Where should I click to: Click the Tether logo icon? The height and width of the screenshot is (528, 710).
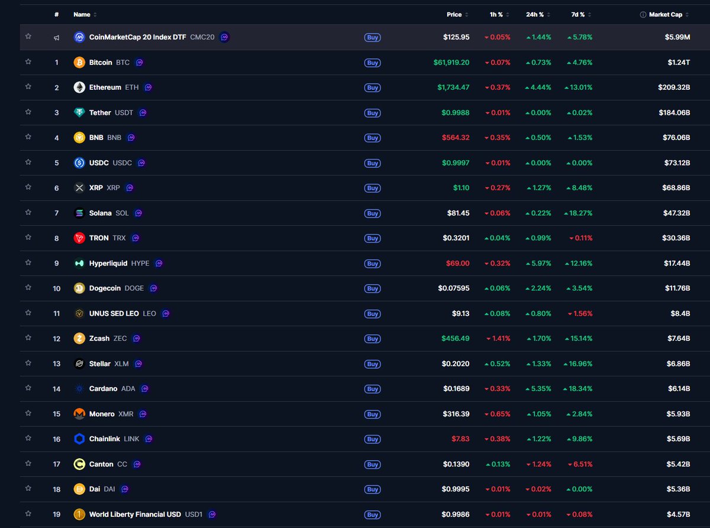[79, 112]
